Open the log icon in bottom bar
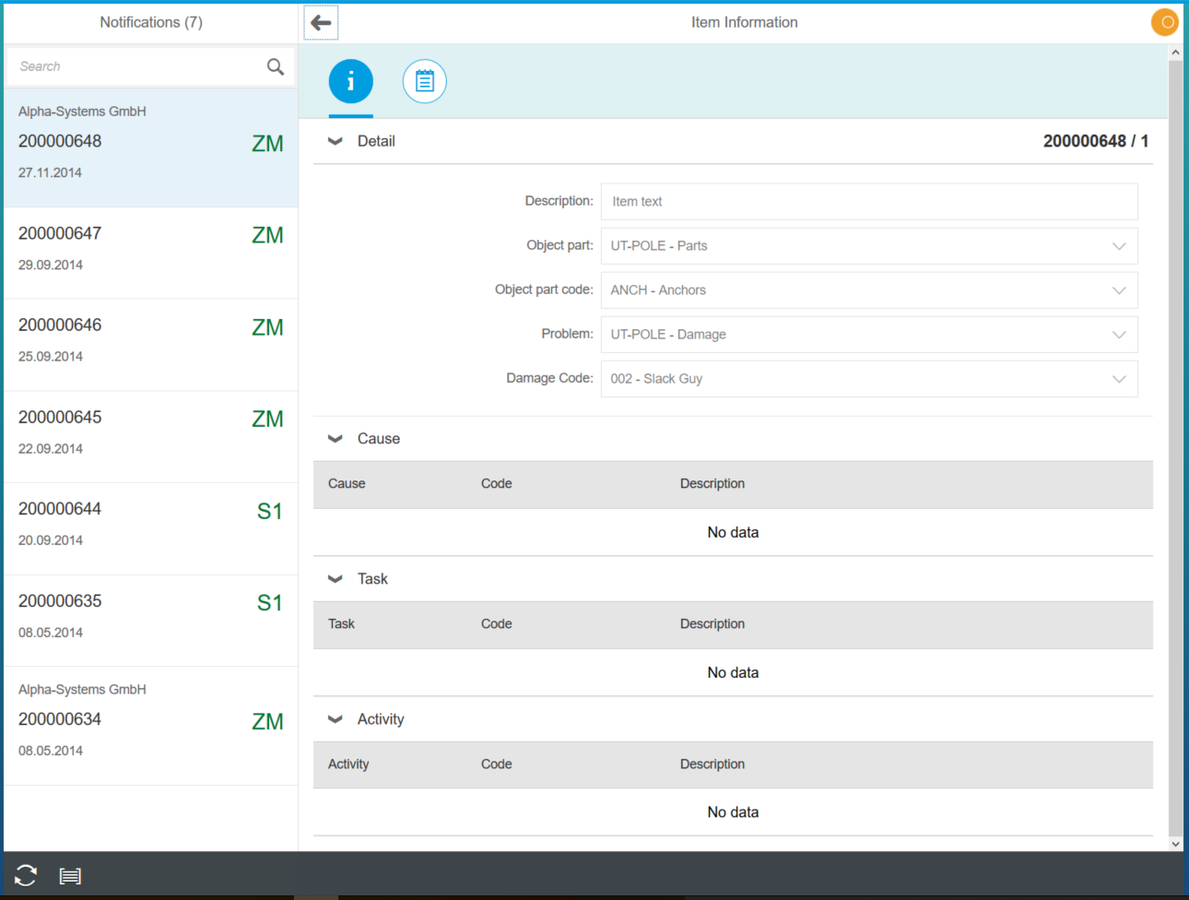 click(70, 875)
